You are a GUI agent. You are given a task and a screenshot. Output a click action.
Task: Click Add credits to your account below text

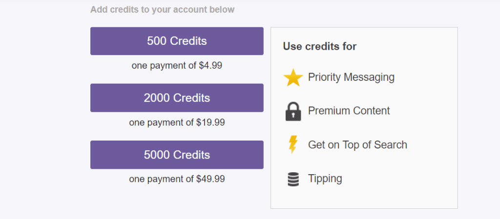pos(162,9)
